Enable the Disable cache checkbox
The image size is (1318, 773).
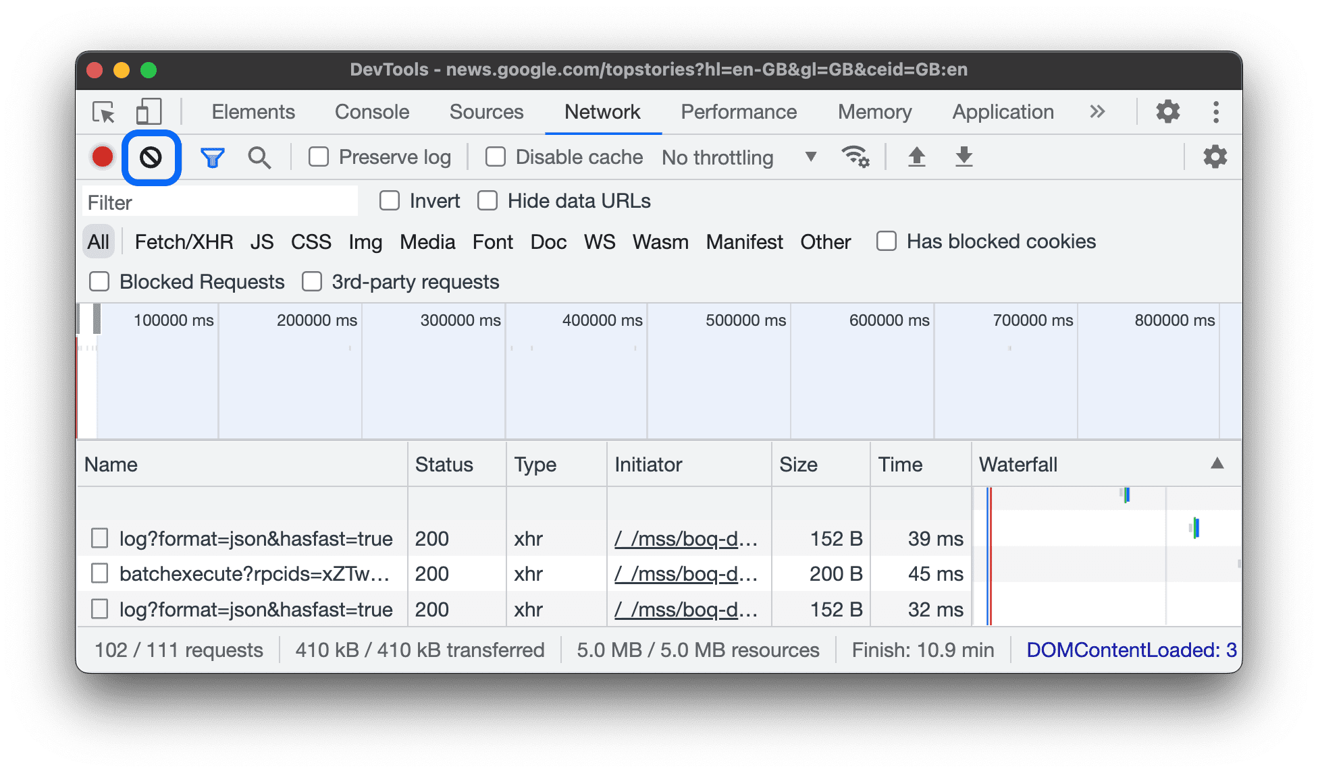tap(495, 156)
